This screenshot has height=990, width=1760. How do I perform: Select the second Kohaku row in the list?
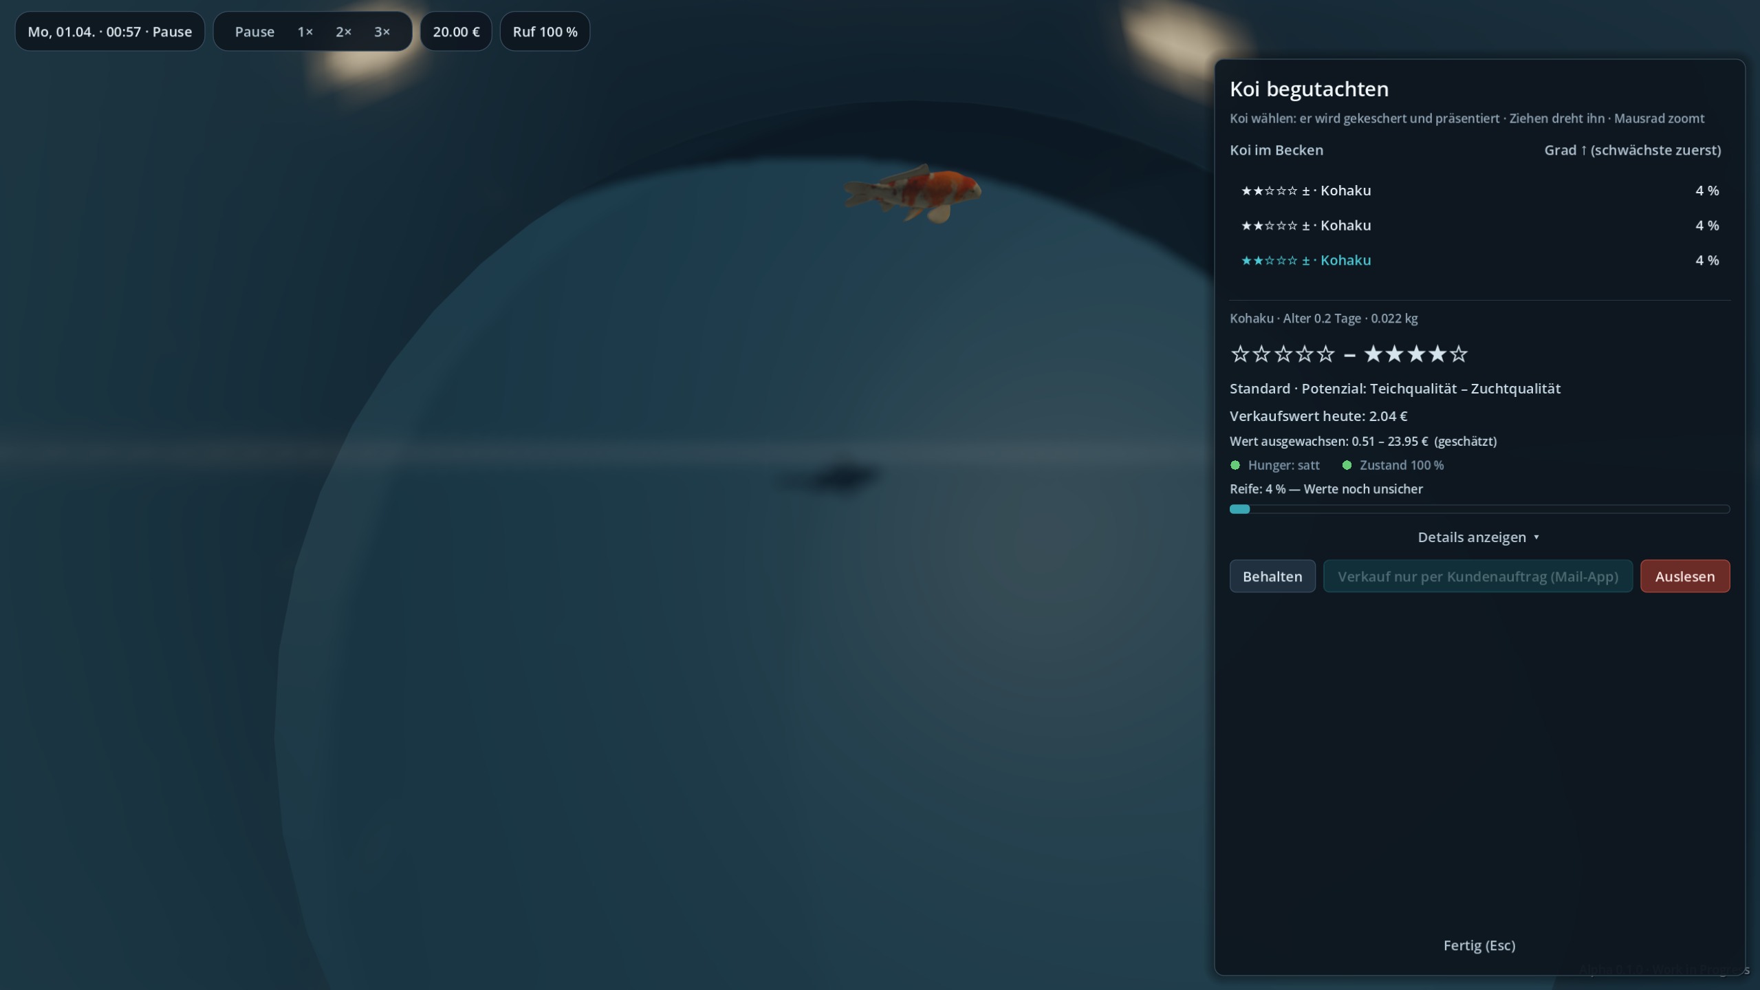[x=1479, y=226]
